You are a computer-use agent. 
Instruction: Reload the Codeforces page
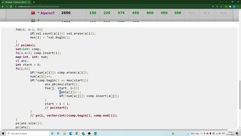pyautogui.click(x=11, y=7)
